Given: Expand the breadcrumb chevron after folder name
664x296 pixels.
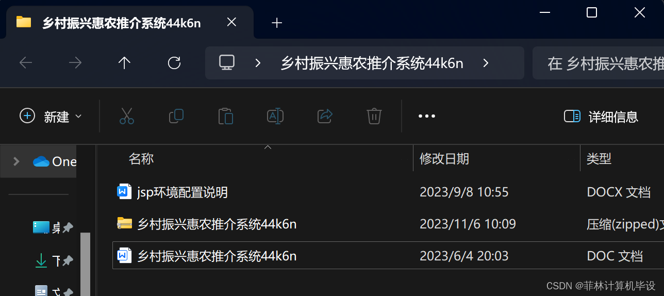Looking at the screenshot, I should click(486, 63).
